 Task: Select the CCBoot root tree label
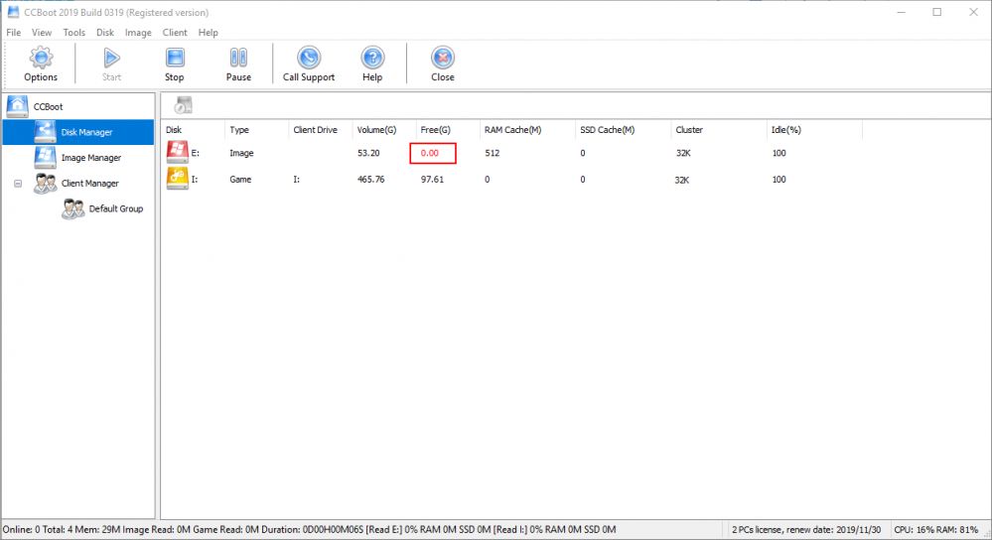click(48, 107)
